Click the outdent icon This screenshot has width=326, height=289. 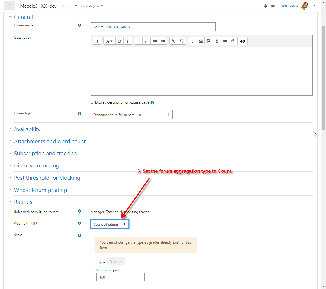click(155, 41)
